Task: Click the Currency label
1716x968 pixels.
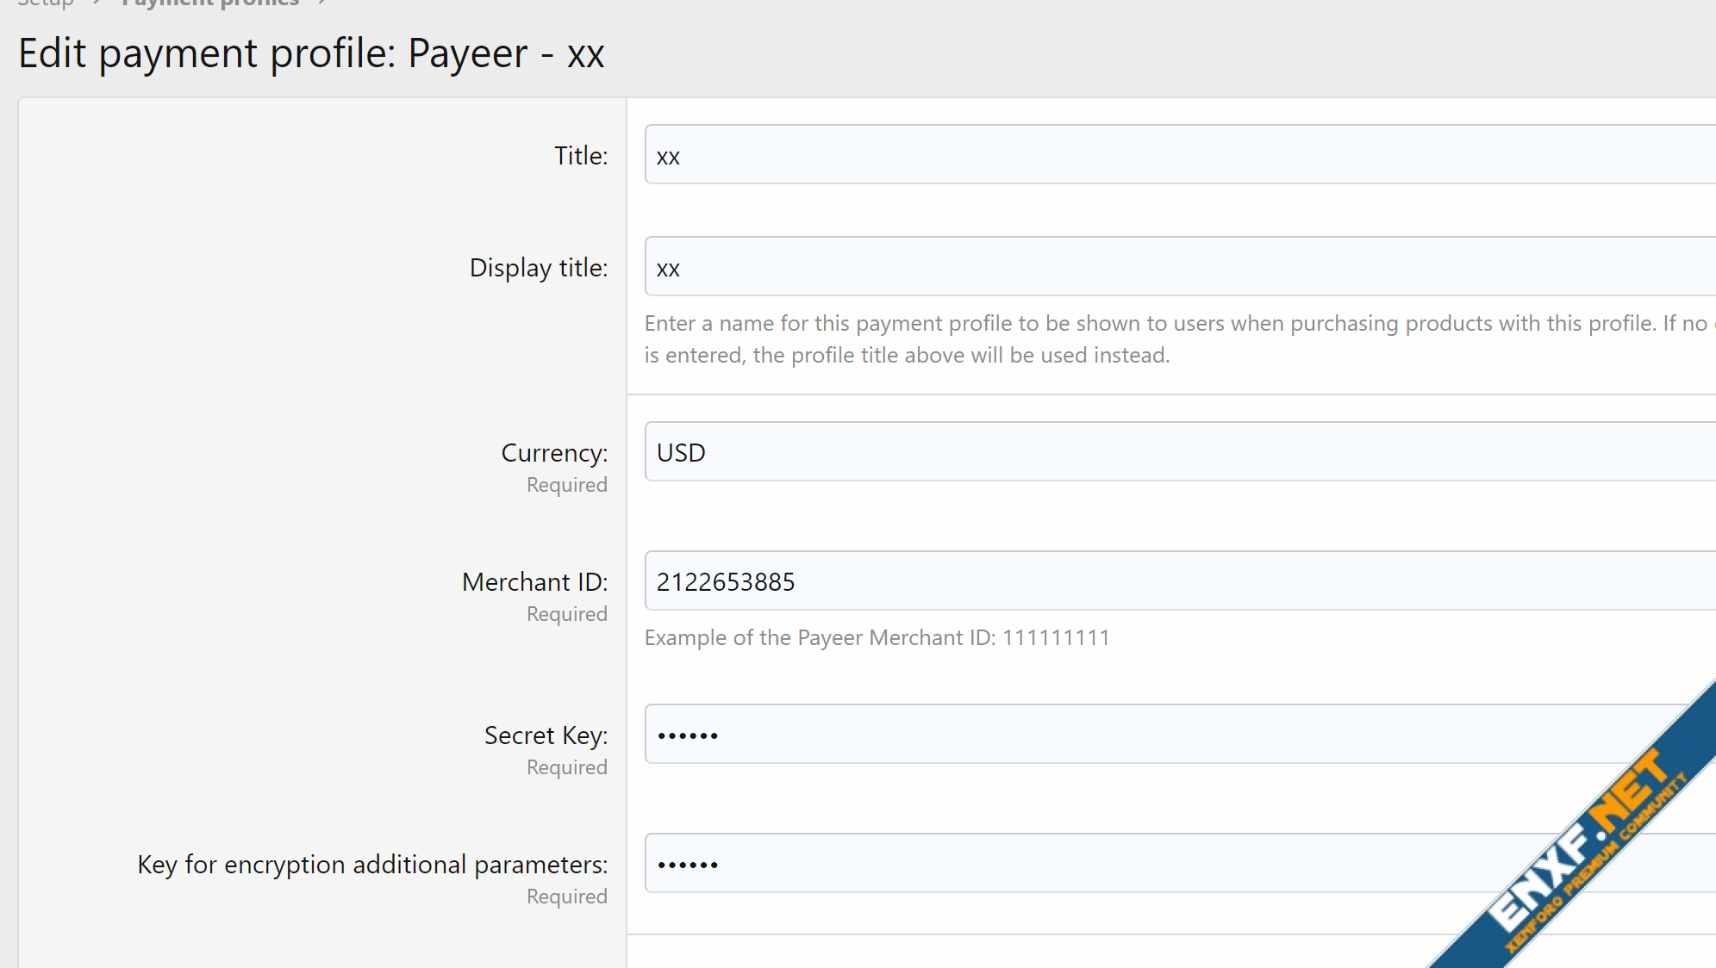Action: [554, 453]
